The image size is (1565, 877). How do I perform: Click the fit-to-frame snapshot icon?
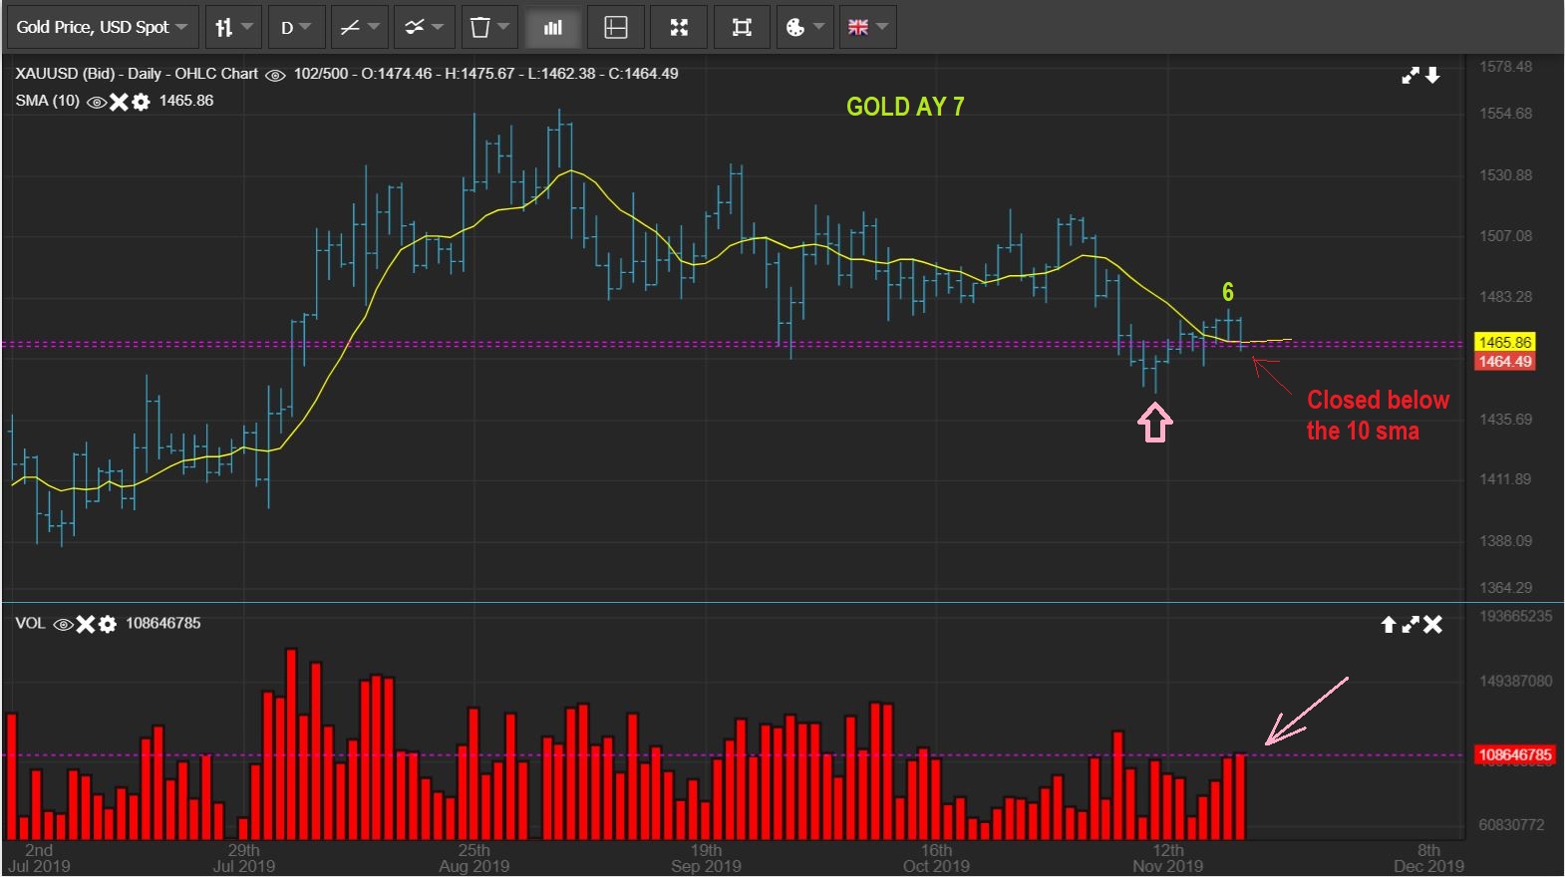pos(742,28)
